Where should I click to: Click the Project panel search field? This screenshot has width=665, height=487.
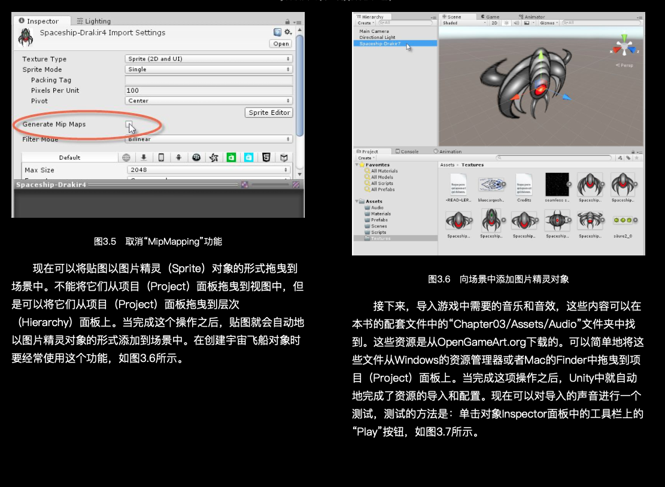coord(554,158)
